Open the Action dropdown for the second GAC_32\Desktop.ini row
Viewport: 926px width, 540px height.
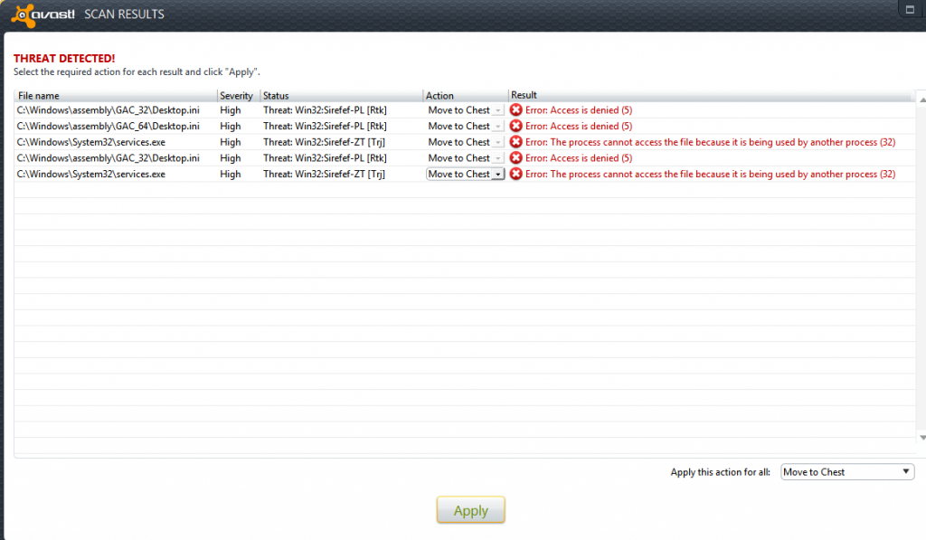click(x=498, y=158)
